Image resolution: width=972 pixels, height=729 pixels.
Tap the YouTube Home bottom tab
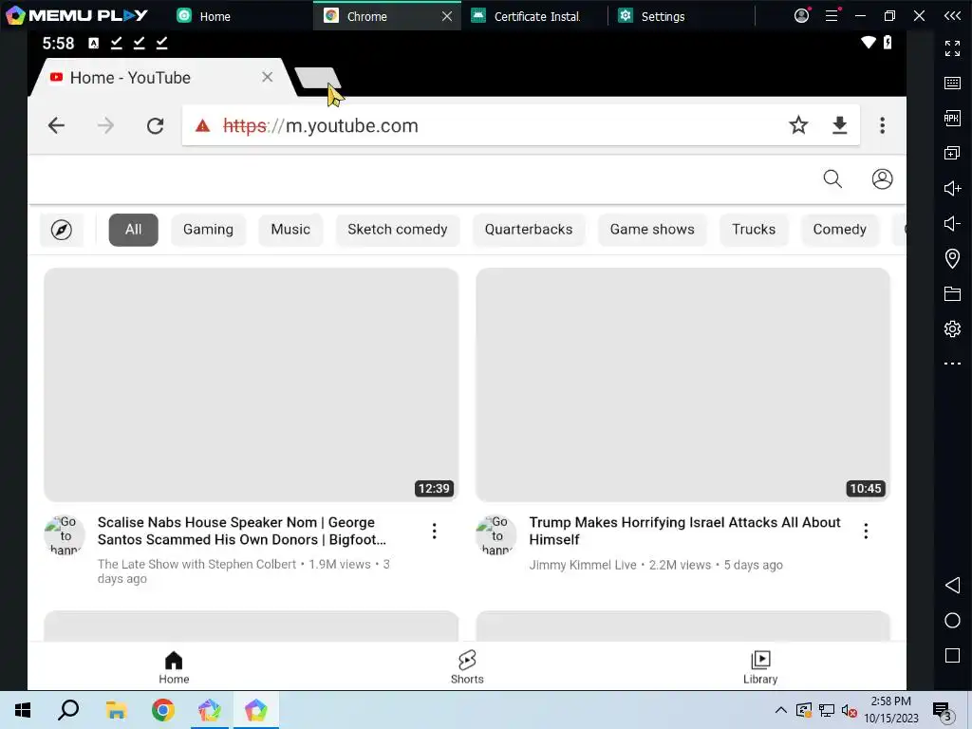pos(174,667)
